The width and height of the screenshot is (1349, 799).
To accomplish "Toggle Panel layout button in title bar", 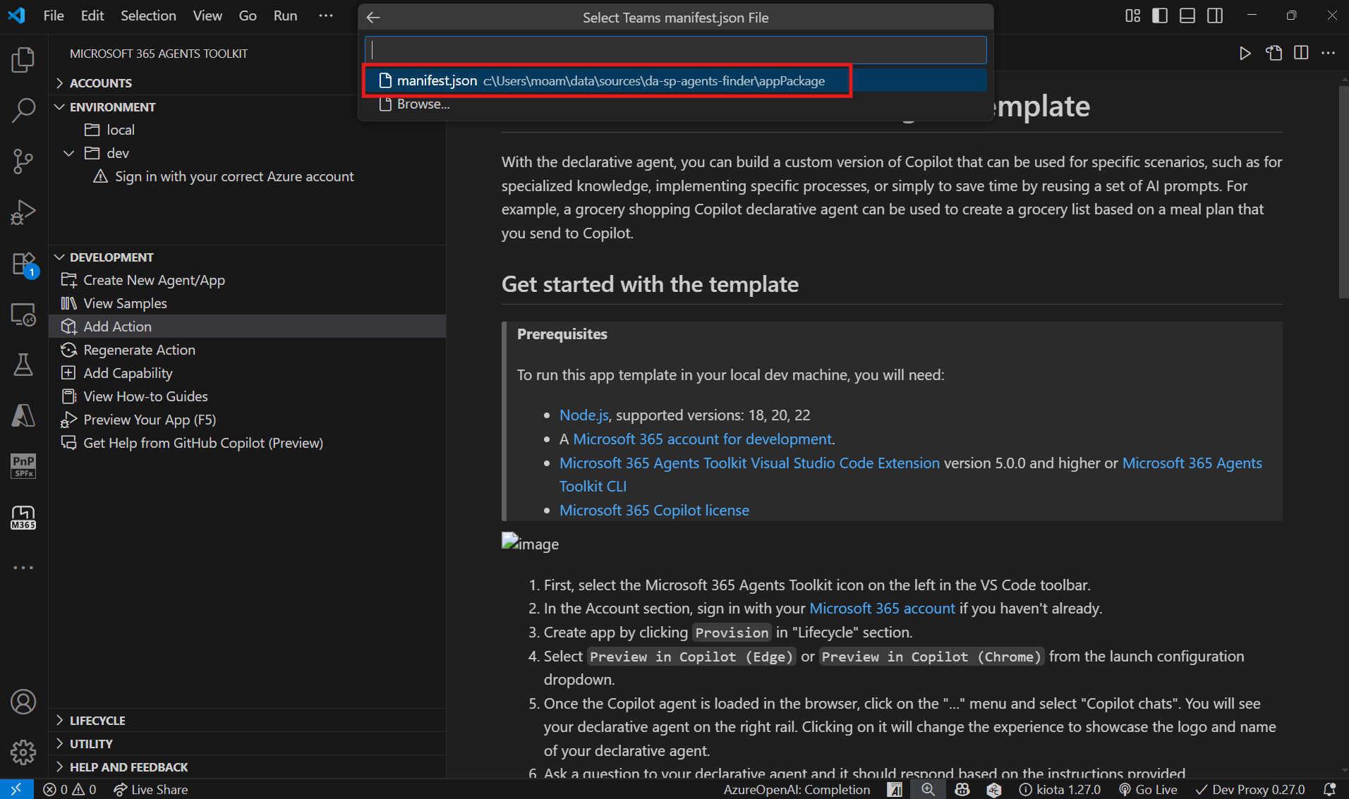I will click(1187, 16).
